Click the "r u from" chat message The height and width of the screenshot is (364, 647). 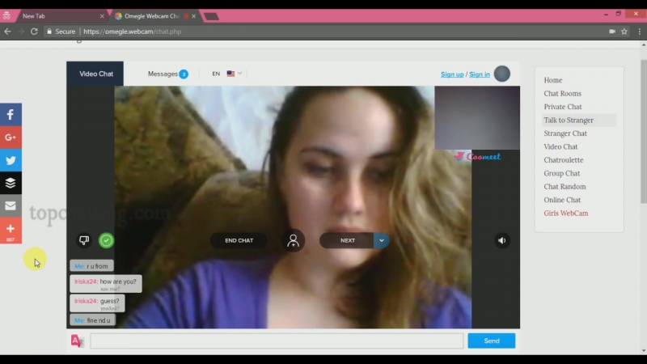(91, 266)
